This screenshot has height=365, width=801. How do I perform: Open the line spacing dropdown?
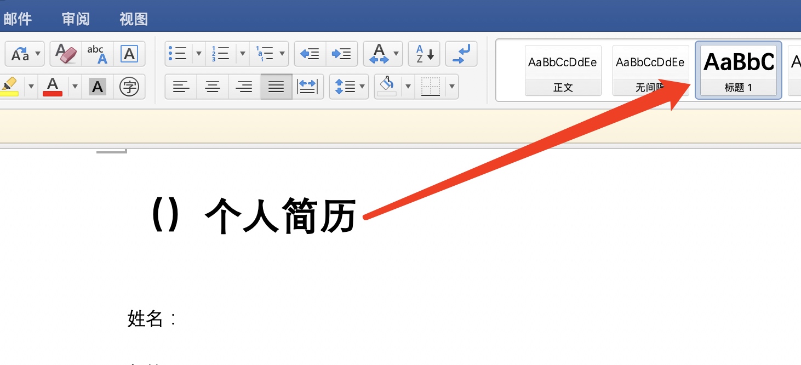349,87
